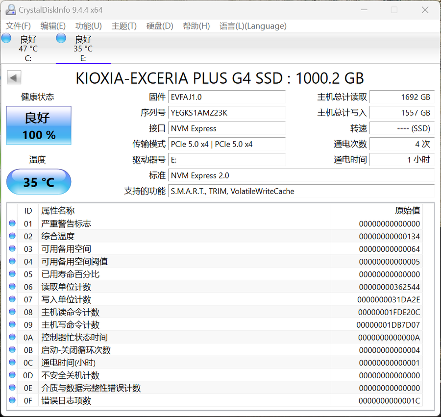Click the 35 °C temperature button

tap(39, 182)
